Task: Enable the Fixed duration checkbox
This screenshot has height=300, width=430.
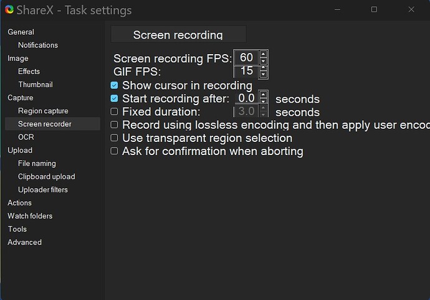Action: tap(114, 111)
